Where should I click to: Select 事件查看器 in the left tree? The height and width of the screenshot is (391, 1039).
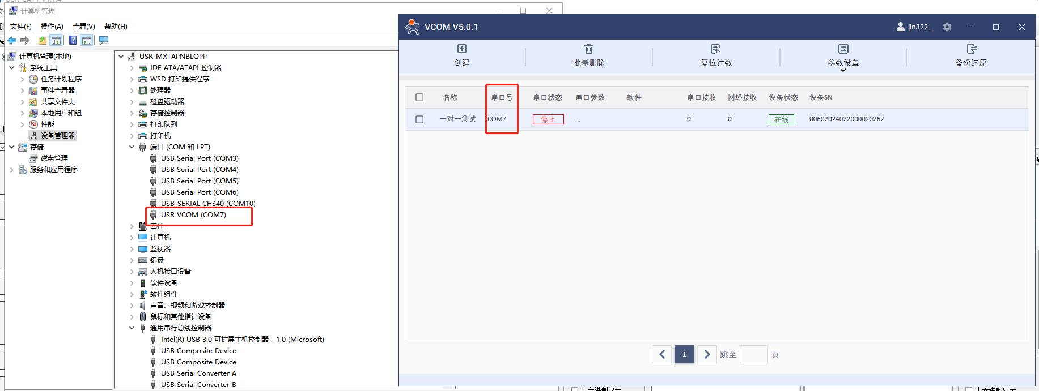click(57, 90)
